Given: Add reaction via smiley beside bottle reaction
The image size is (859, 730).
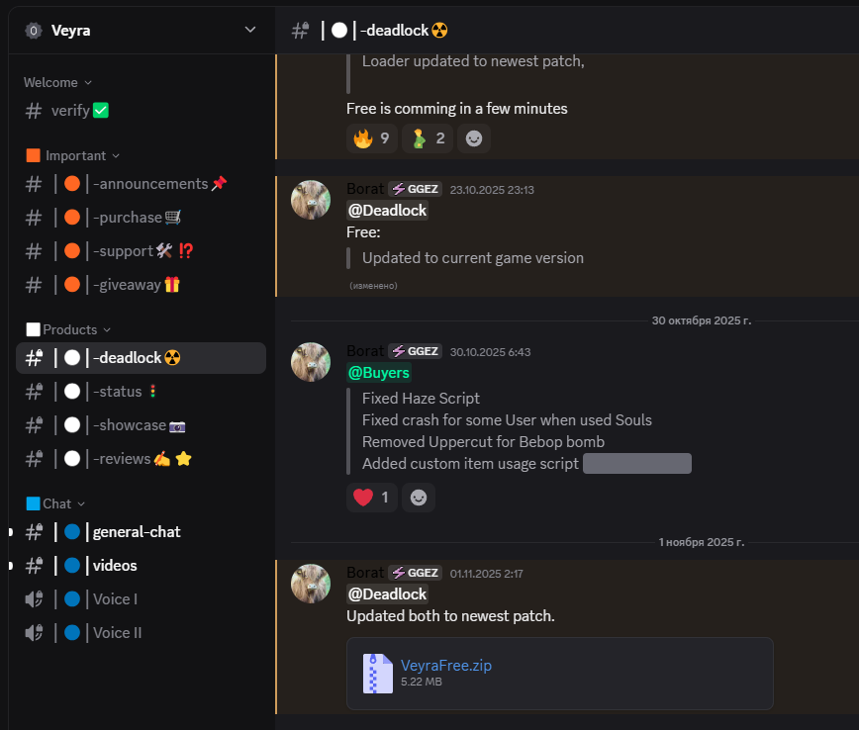Looking at the screenshot, I should click(x=474, y=138).
